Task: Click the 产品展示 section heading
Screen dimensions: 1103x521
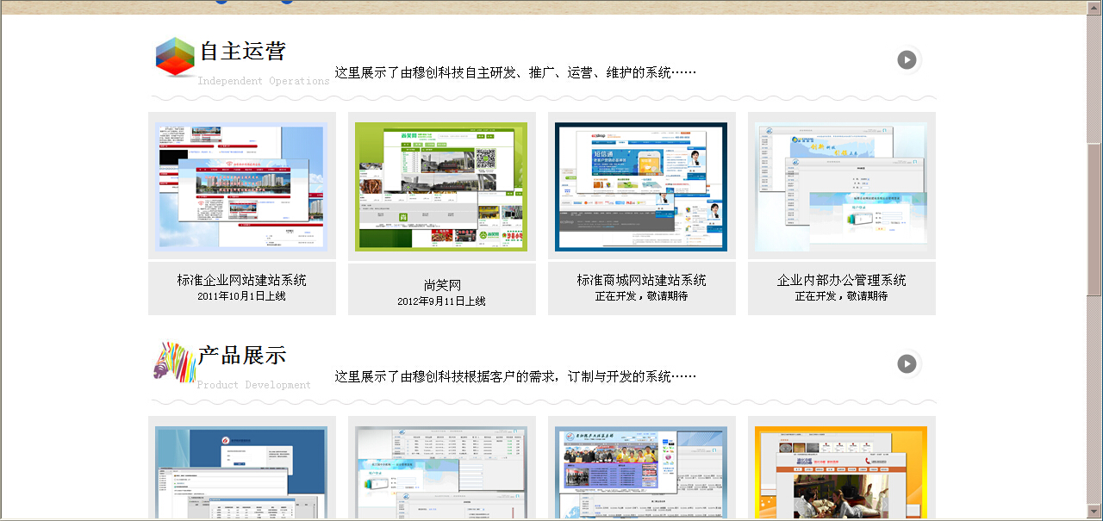Action: 242,356
